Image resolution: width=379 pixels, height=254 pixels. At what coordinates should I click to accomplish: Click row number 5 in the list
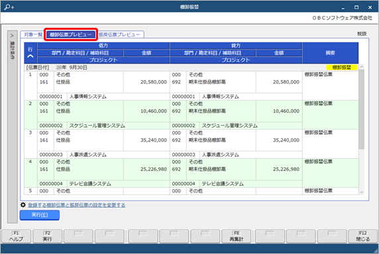(x=30, y=190)
